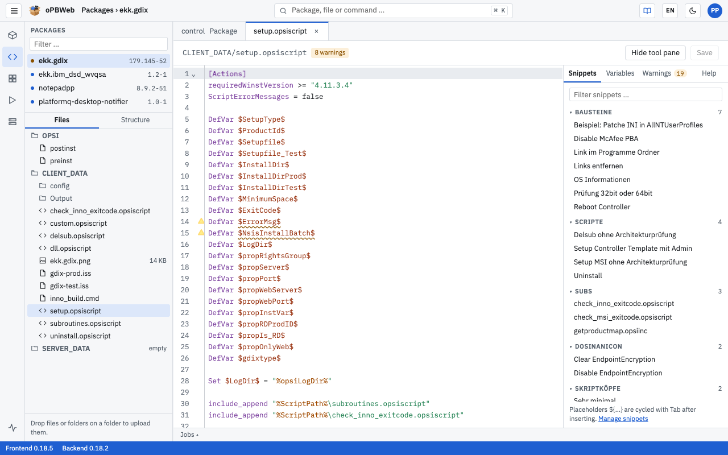
Task: Filter packages using the Filter field
Action: pos(98,44)
